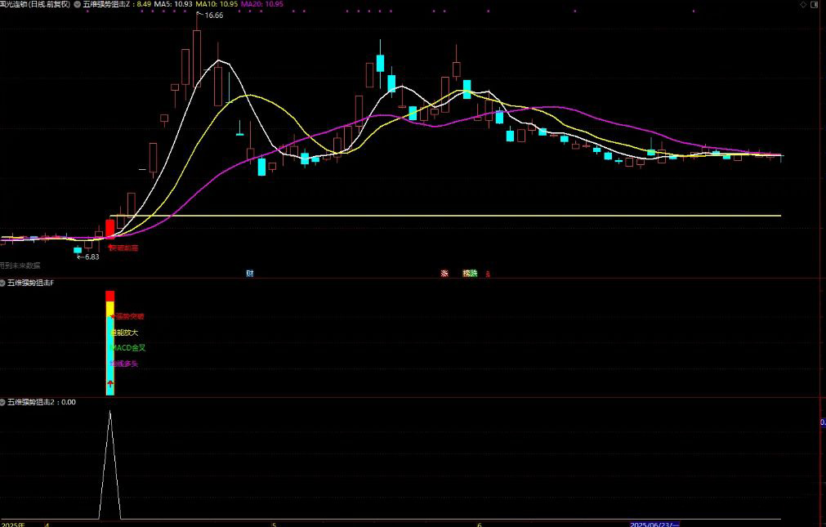This screenshot has height=527, width=826.
Task: Select the stock title 国光连锁 (日线 前复权)
Action: point(35,4)
